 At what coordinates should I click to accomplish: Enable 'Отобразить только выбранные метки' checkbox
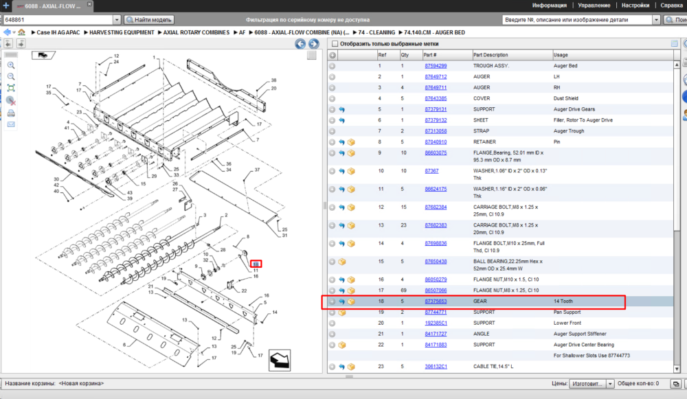335,44
